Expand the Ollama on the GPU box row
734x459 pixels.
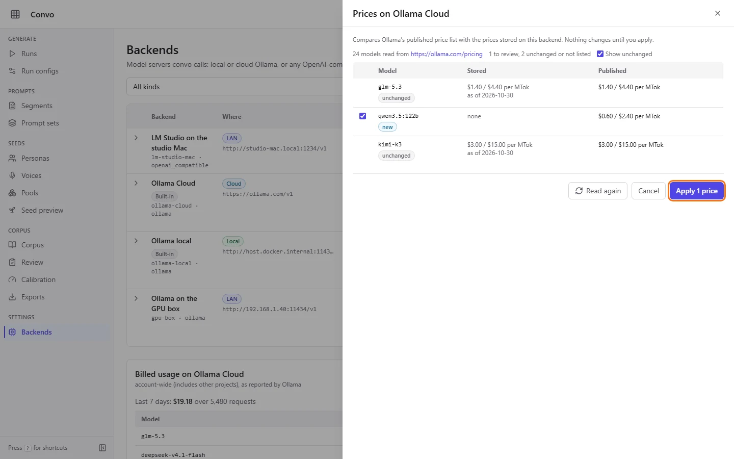point(136,298)
